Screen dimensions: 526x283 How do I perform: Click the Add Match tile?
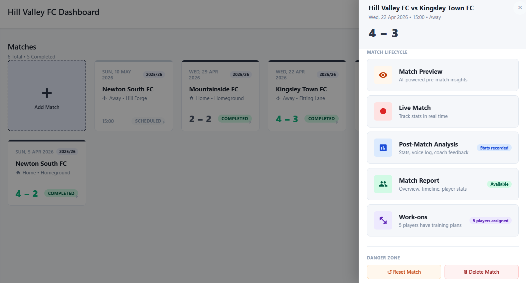click(47, 96)
